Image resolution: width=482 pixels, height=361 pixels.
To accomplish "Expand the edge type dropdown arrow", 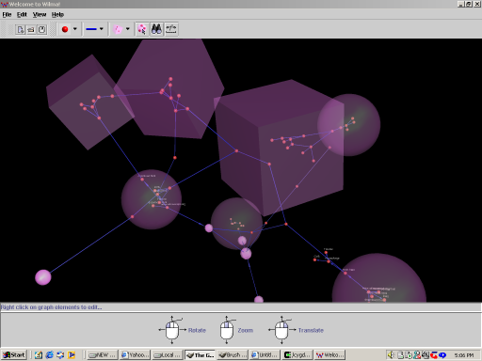I will (x=102, y=29).
